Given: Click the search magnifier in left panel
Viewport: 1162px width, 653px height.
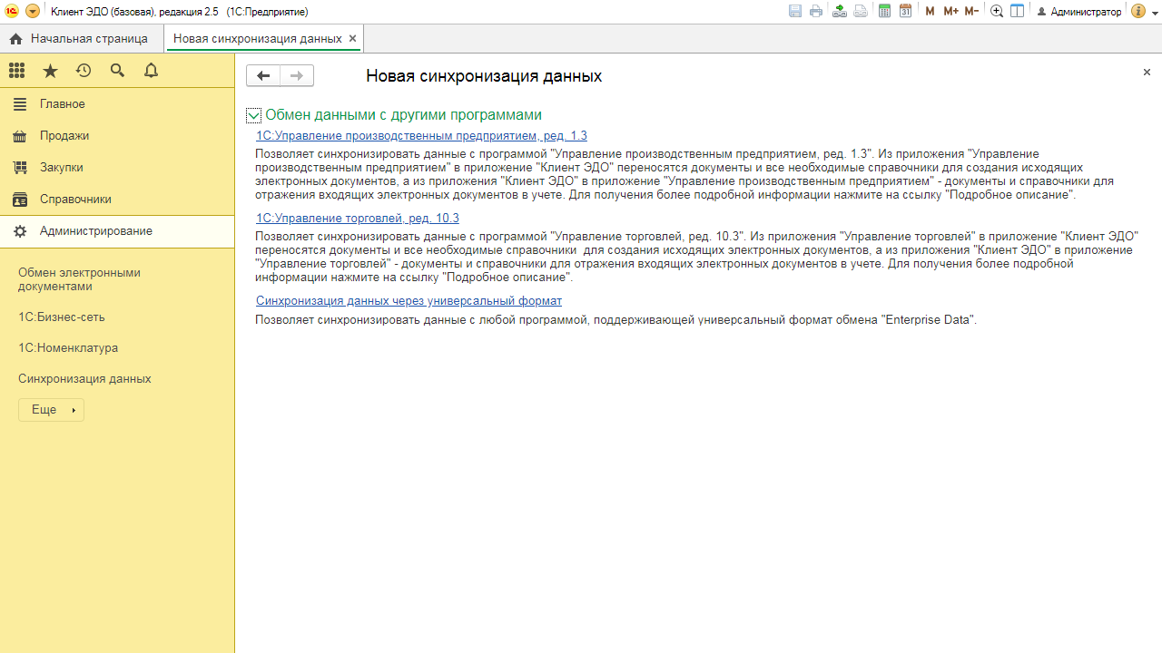Looking at the screenshot, I should 117,71.
